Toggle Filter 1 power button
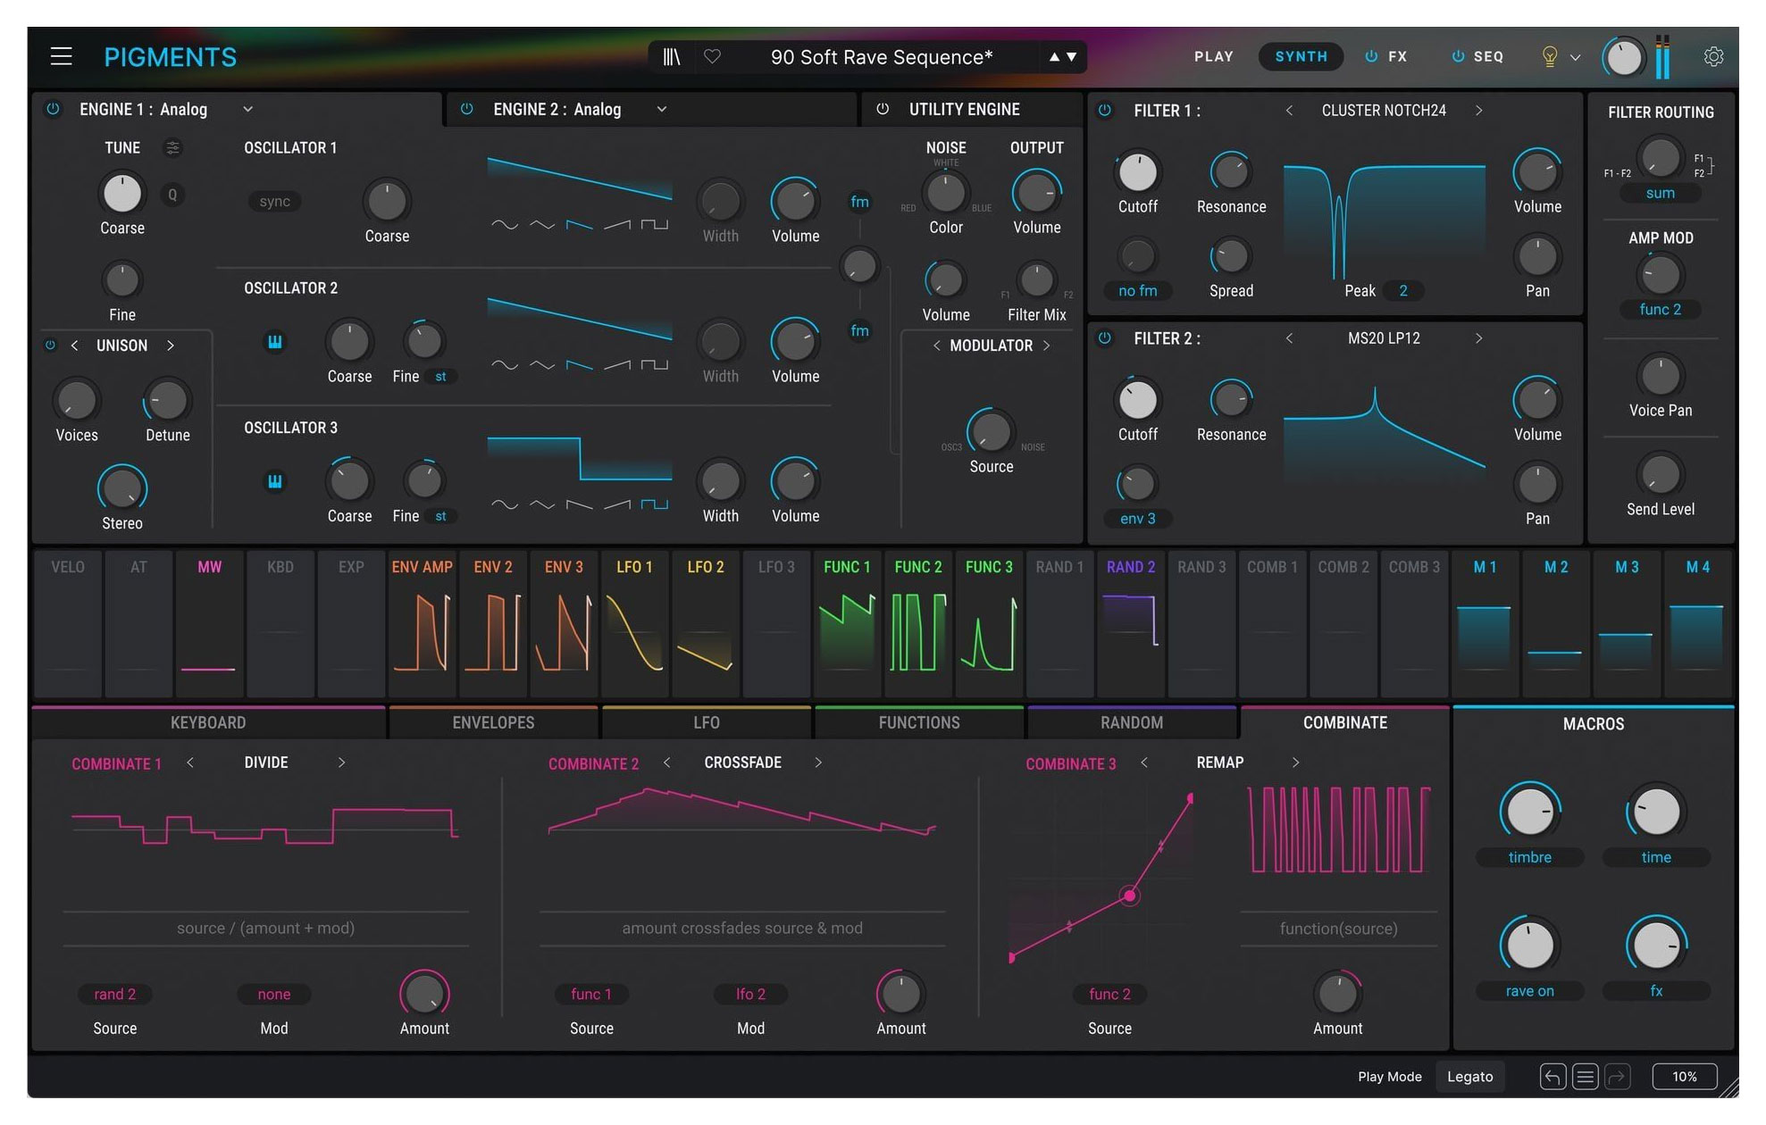The width and height of the screenshot is (1766, 1125). point(1105,110)
